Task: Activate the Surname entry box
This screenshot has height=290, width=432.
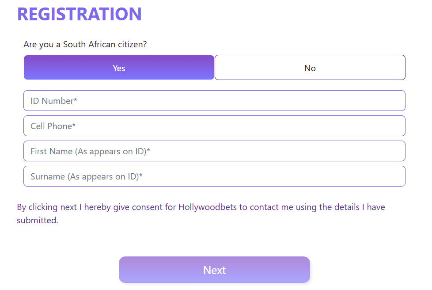Action: point(214,176)
